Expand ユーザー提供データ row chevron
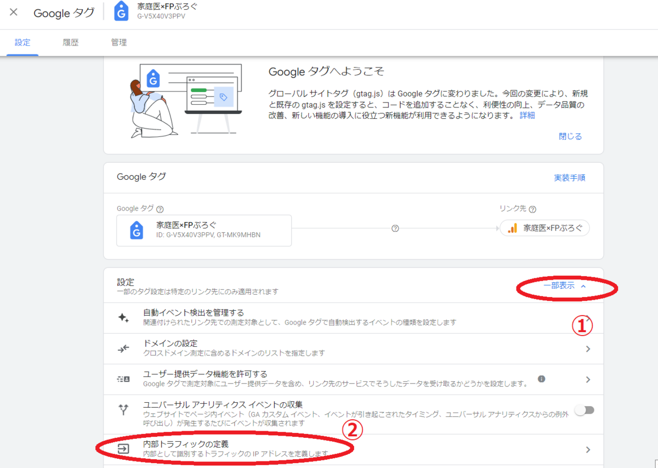Image resolution: width=658 pixels, height=468 pixels. tap(588, 380)
